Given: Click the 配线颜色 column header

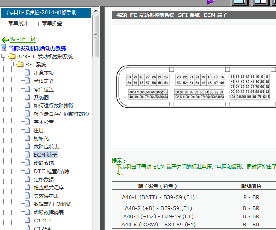Looking at the screenshot, I should tap(251, 185).
